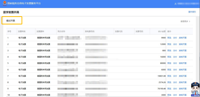Click the 发票票种 column header

click(40, 31)
